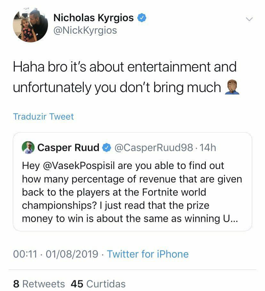Open the Casper Ruud name in quoted tweet
Image resolution: width=265 pixels, height=291 pixels.
click(x=68, y=148)
